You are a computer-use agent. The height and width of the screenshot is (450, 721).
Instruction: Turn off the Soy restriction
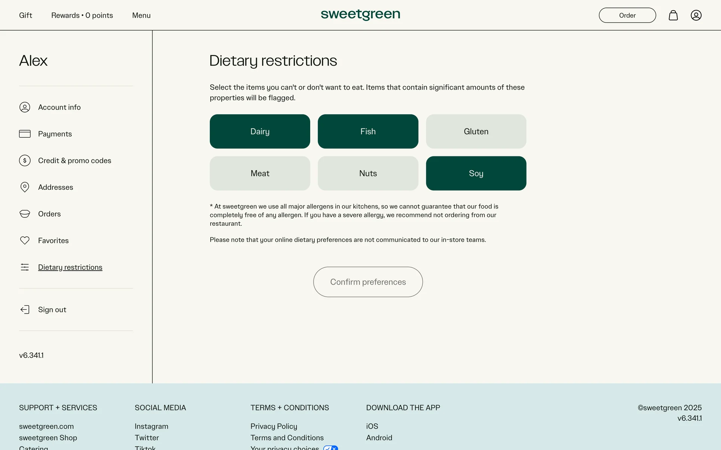click(x=476, y=173)
